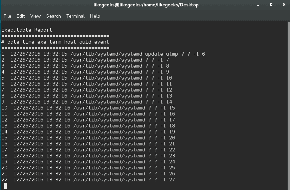The image size is (290, 190).
Task: Click row 12 ending with event 17
Action: tap(88, 120)
